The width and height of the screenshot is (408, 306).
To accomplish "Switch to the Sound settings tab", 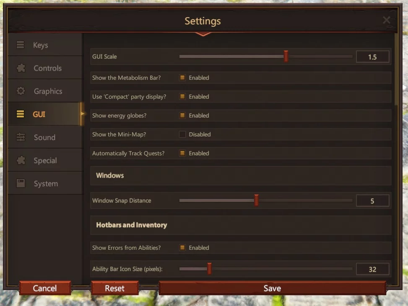I will [44, 137].
